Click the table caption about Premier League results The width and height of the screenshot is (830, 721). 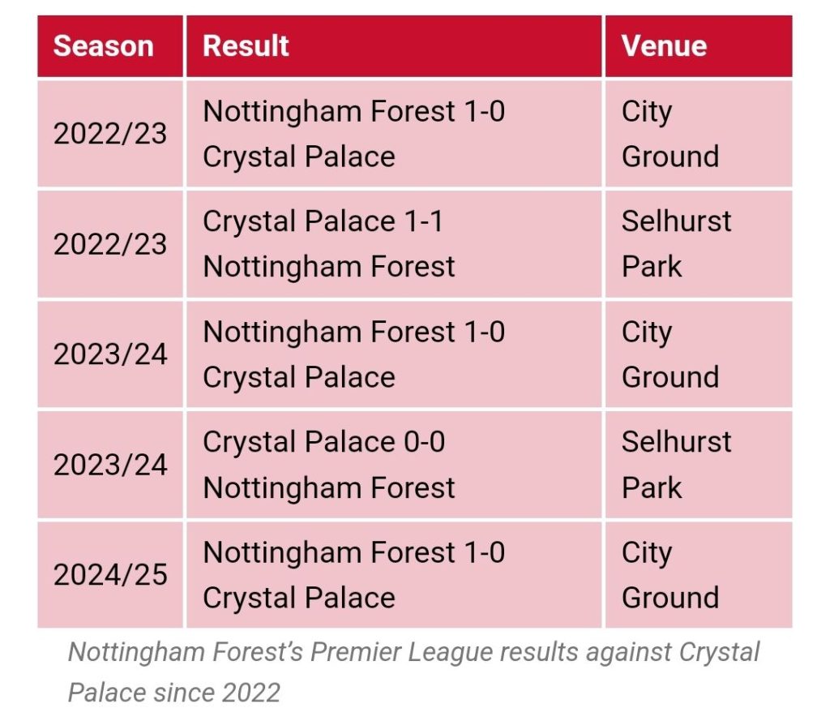point(414,672)
